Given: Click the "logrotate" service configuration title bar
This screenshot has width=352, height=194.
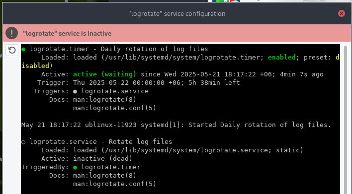Looking at the screenshot, I should coord(176,13).
